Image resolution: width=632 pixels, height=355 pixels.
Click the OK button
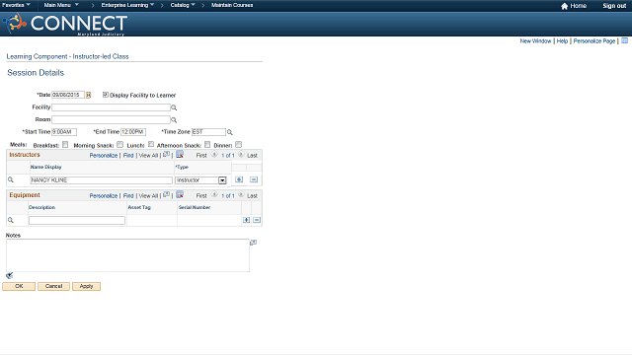(x=19, y=286)
